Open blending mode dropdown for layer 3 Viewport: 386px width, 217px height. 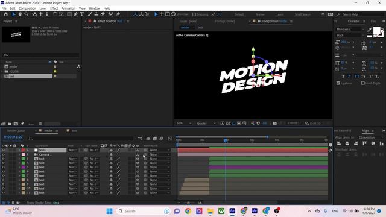(72, 159)
